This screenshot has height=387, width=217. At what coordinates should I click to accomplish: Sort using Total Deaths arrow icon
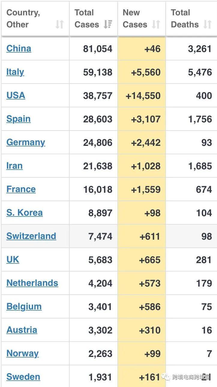coord(207,24)
